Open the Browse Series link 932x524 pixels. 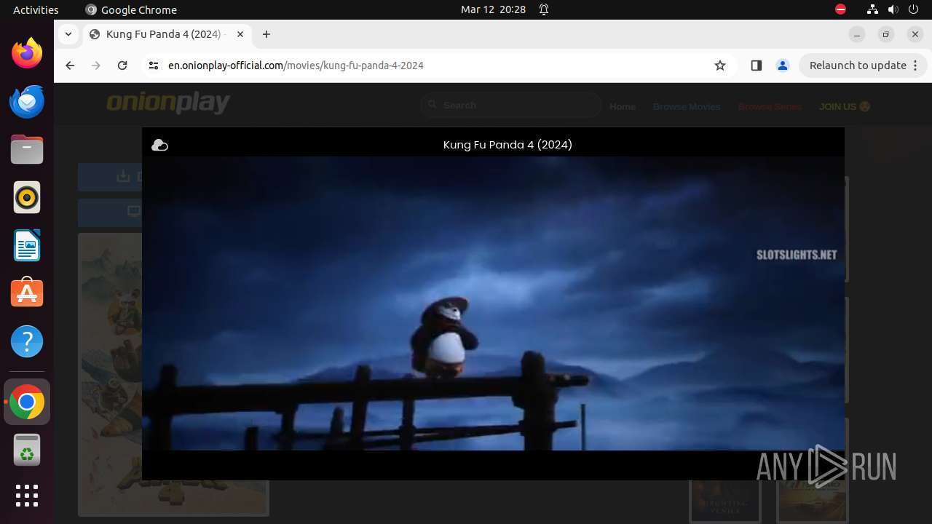pos(770,106)
